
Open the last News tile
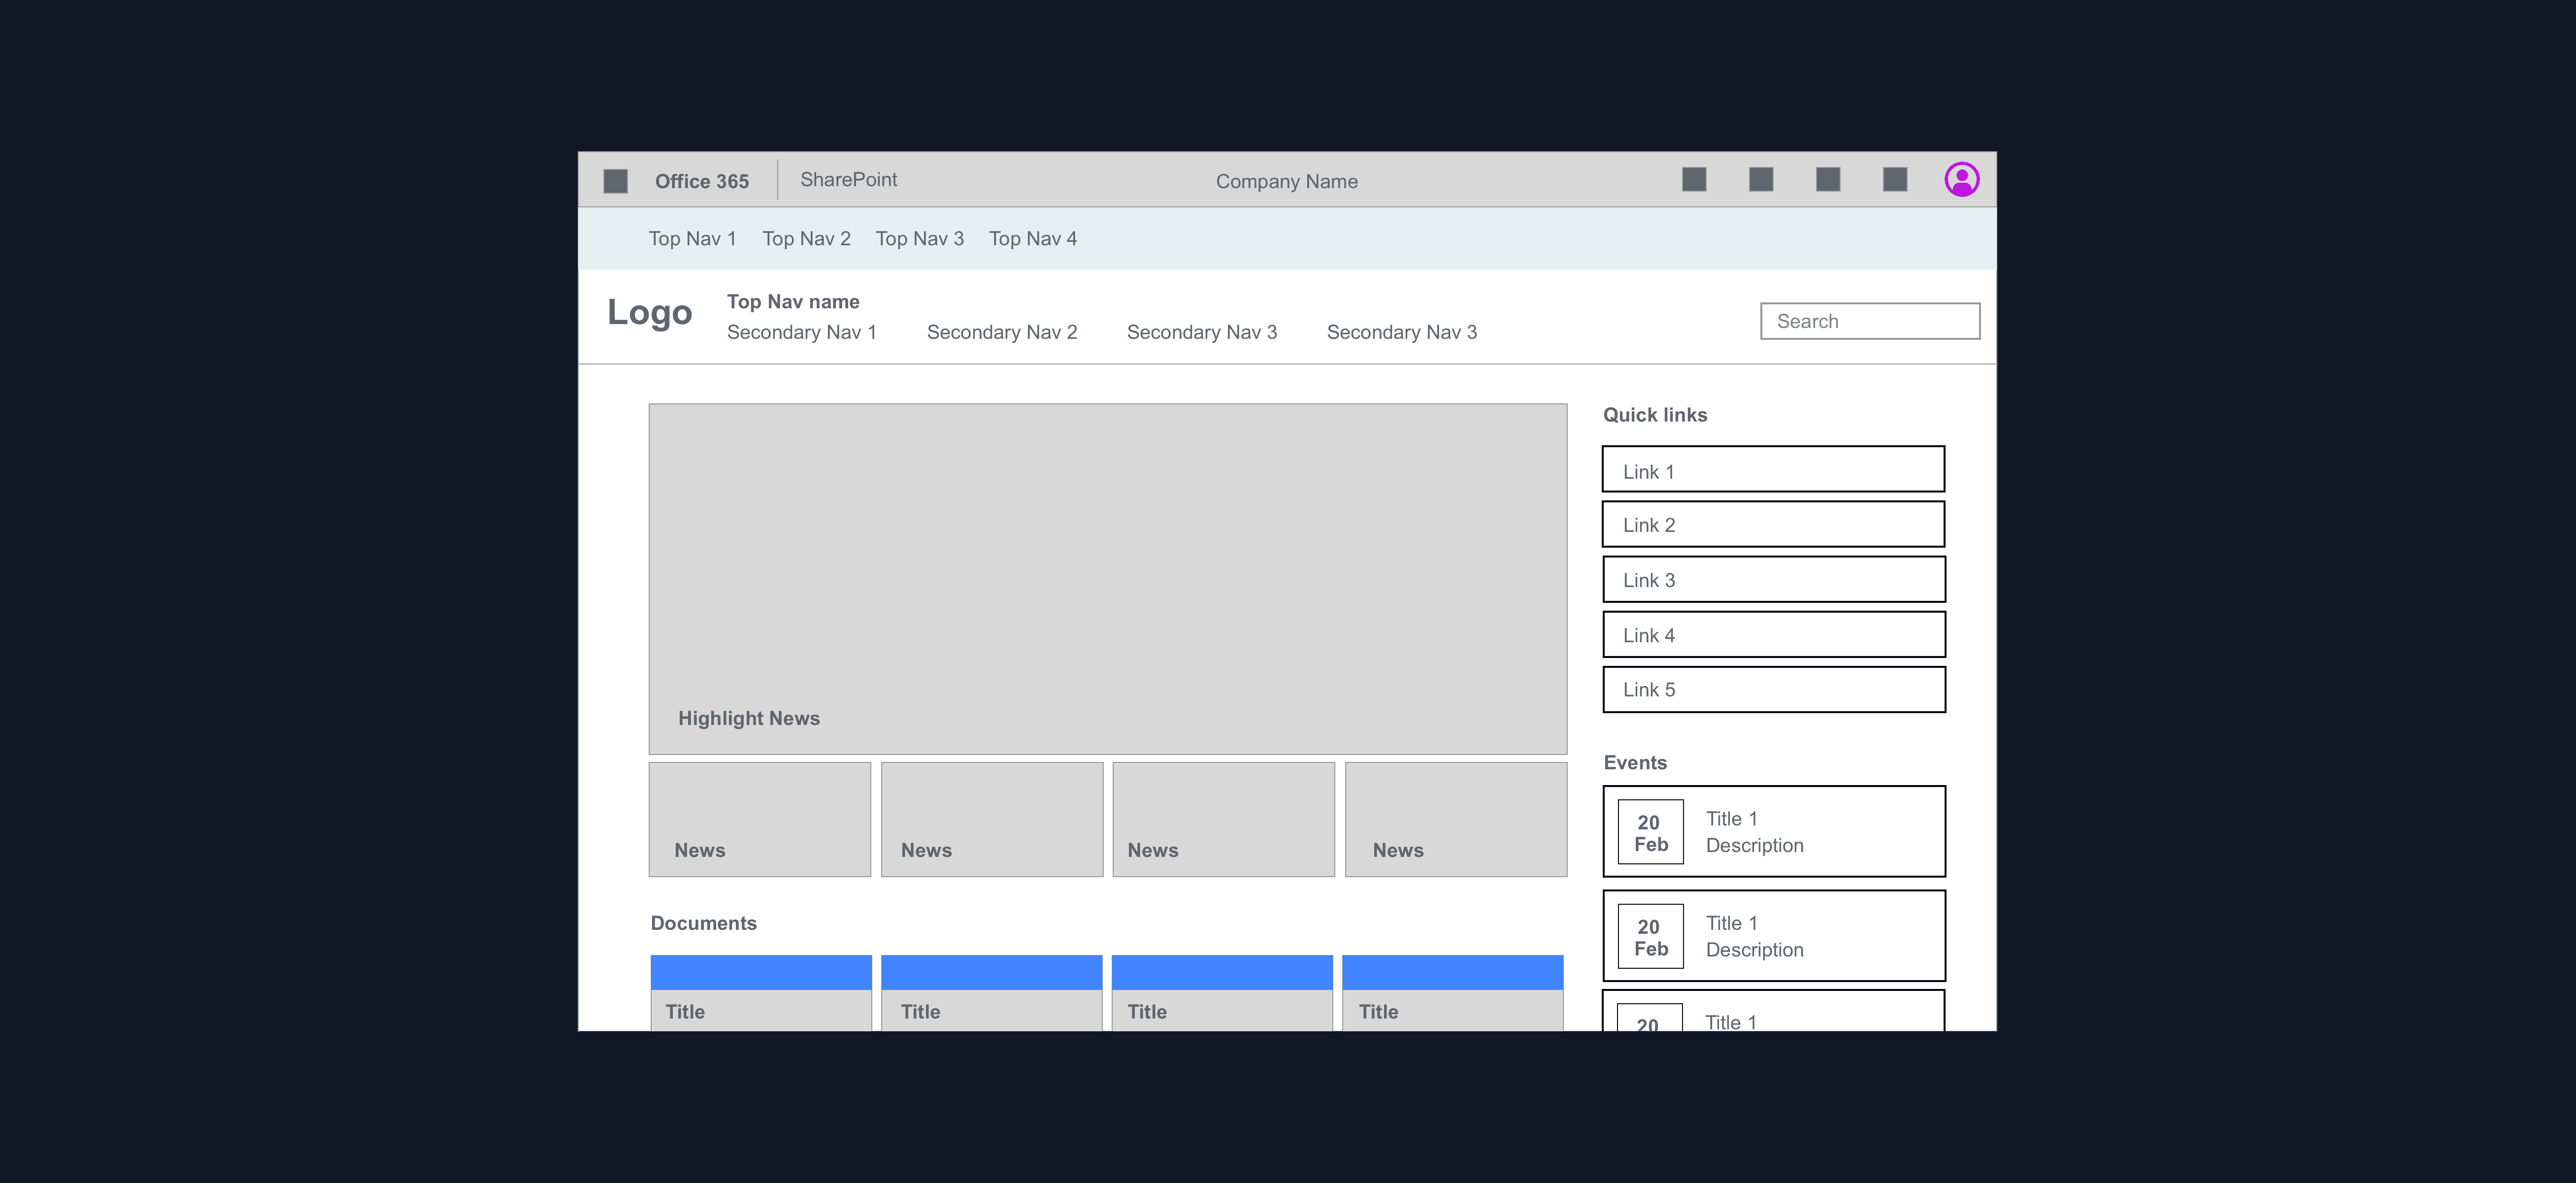click(x=1455, y=819)
